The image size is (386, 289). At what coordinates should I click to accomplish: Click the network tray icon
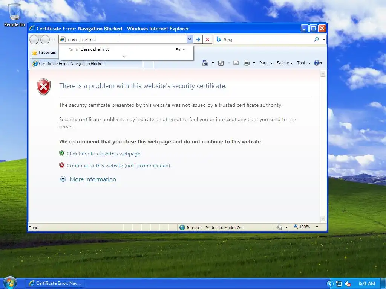(x=339, y=284)
